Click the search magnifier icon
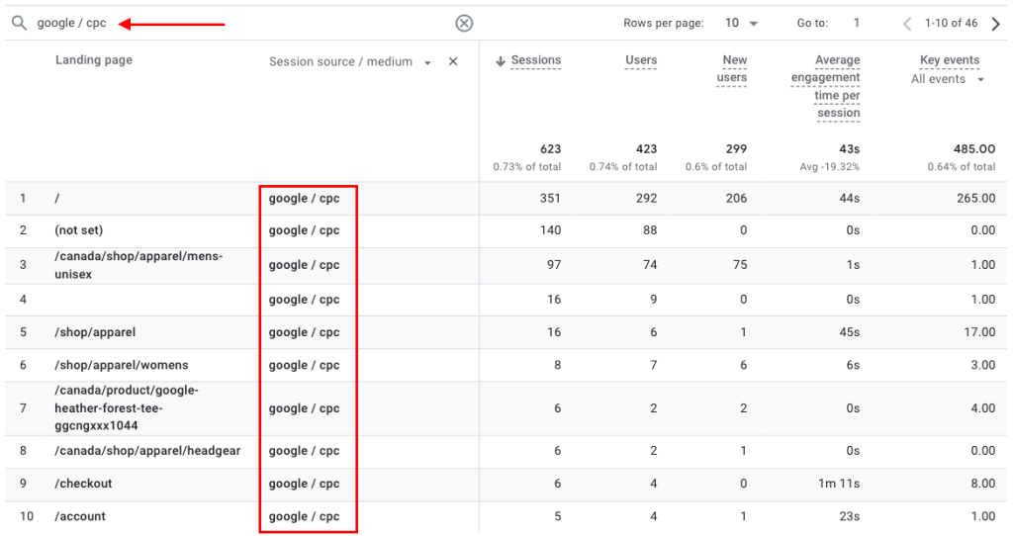This screenshot has width=1013, height=536. (x=19, y=23)
